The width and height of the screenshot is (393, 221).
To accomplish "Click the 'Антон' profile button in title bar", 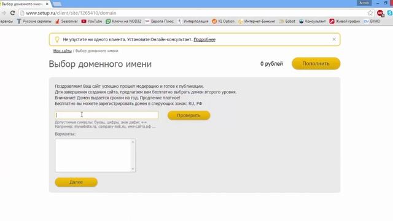I will (364, 2).
